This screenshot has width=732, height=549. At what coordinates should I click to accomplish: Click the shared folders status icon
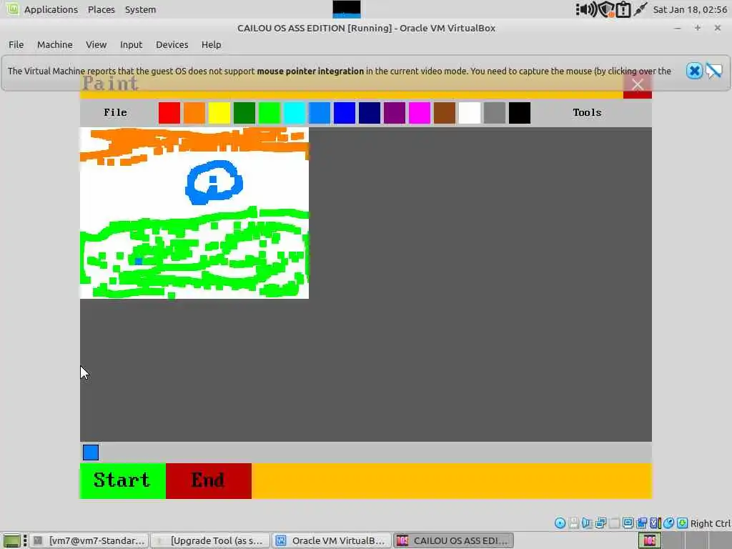(642, 523)
